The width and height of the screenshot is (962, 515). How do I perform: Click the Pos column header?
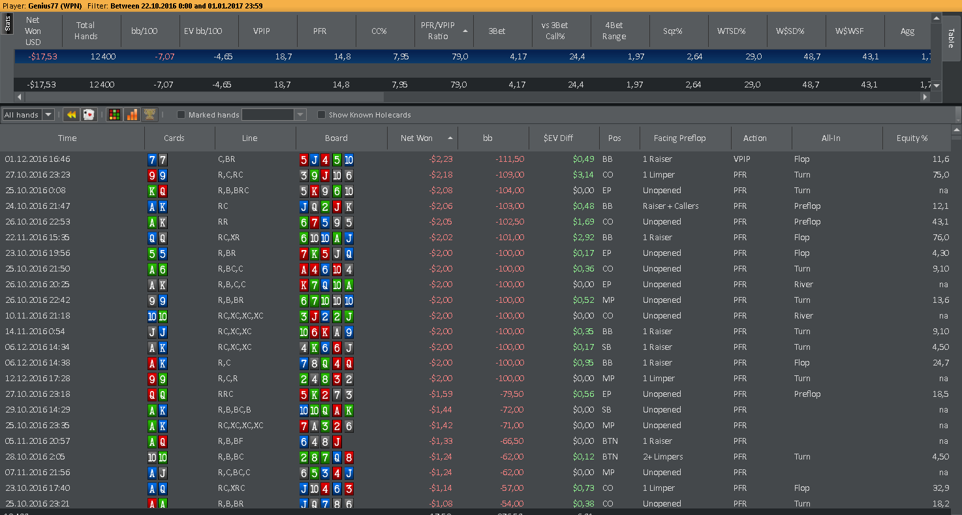point(614,138)
